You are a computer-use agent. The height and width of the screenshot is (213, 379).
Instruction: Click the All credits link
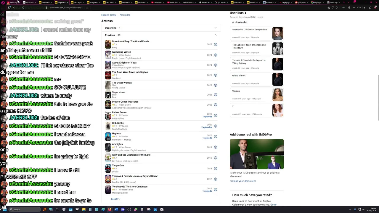coord(125,15)
